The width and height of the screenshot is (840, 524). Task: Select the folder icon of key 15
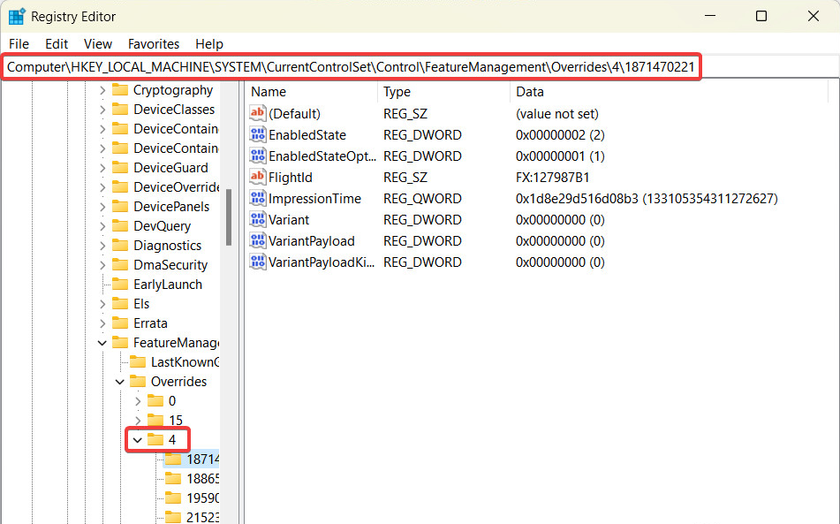155,420
